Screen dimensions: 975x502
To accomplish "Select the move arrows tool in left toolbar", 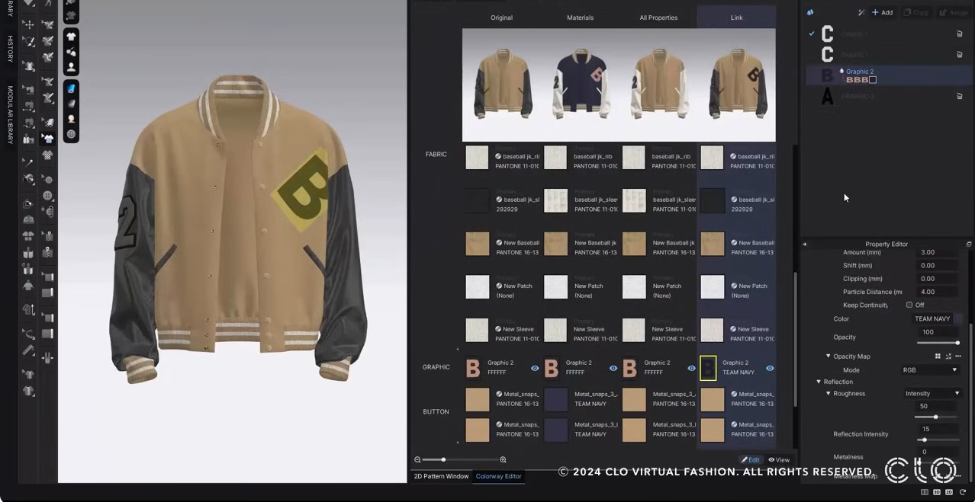I will tap(28, 24).
